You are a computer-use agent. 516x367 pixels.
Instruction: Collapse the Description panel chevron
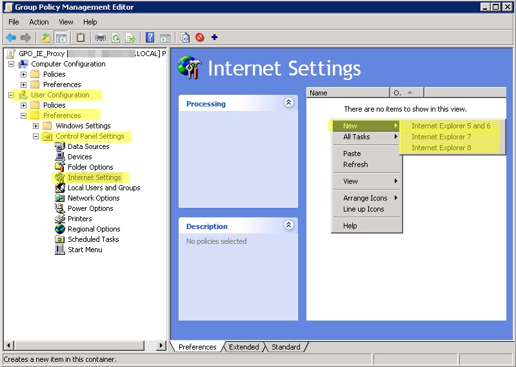(288, 225)
